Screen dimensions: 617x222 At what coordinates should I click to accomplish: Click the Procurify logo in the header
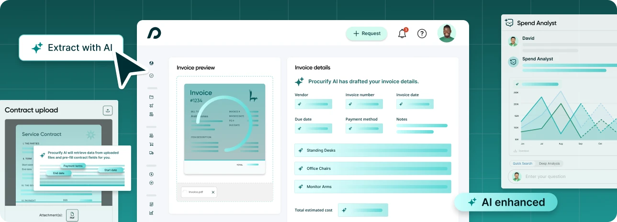tap(154, 33)
